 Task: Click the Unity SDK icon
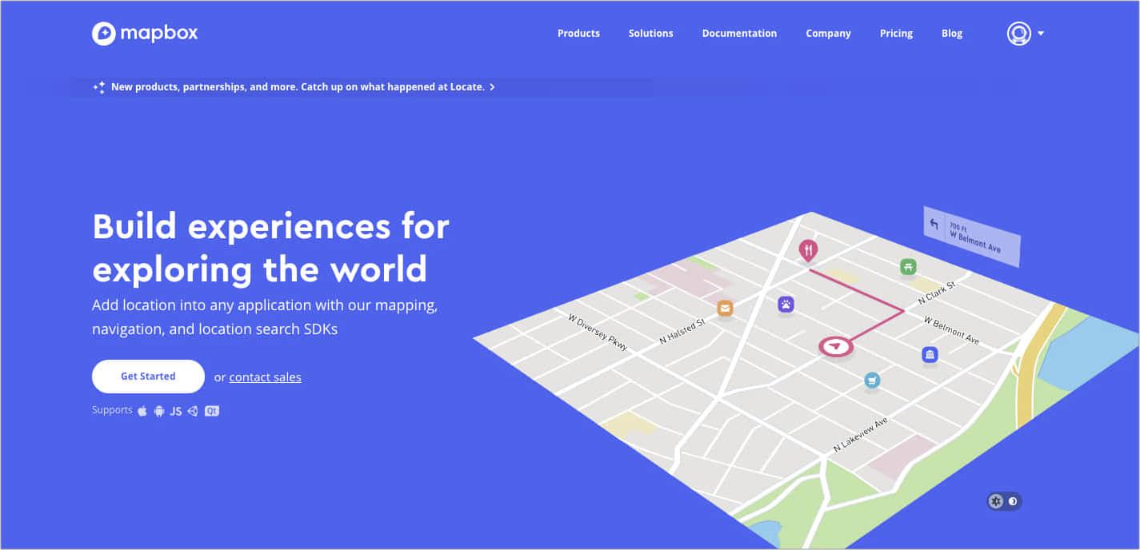click(193, 410)
